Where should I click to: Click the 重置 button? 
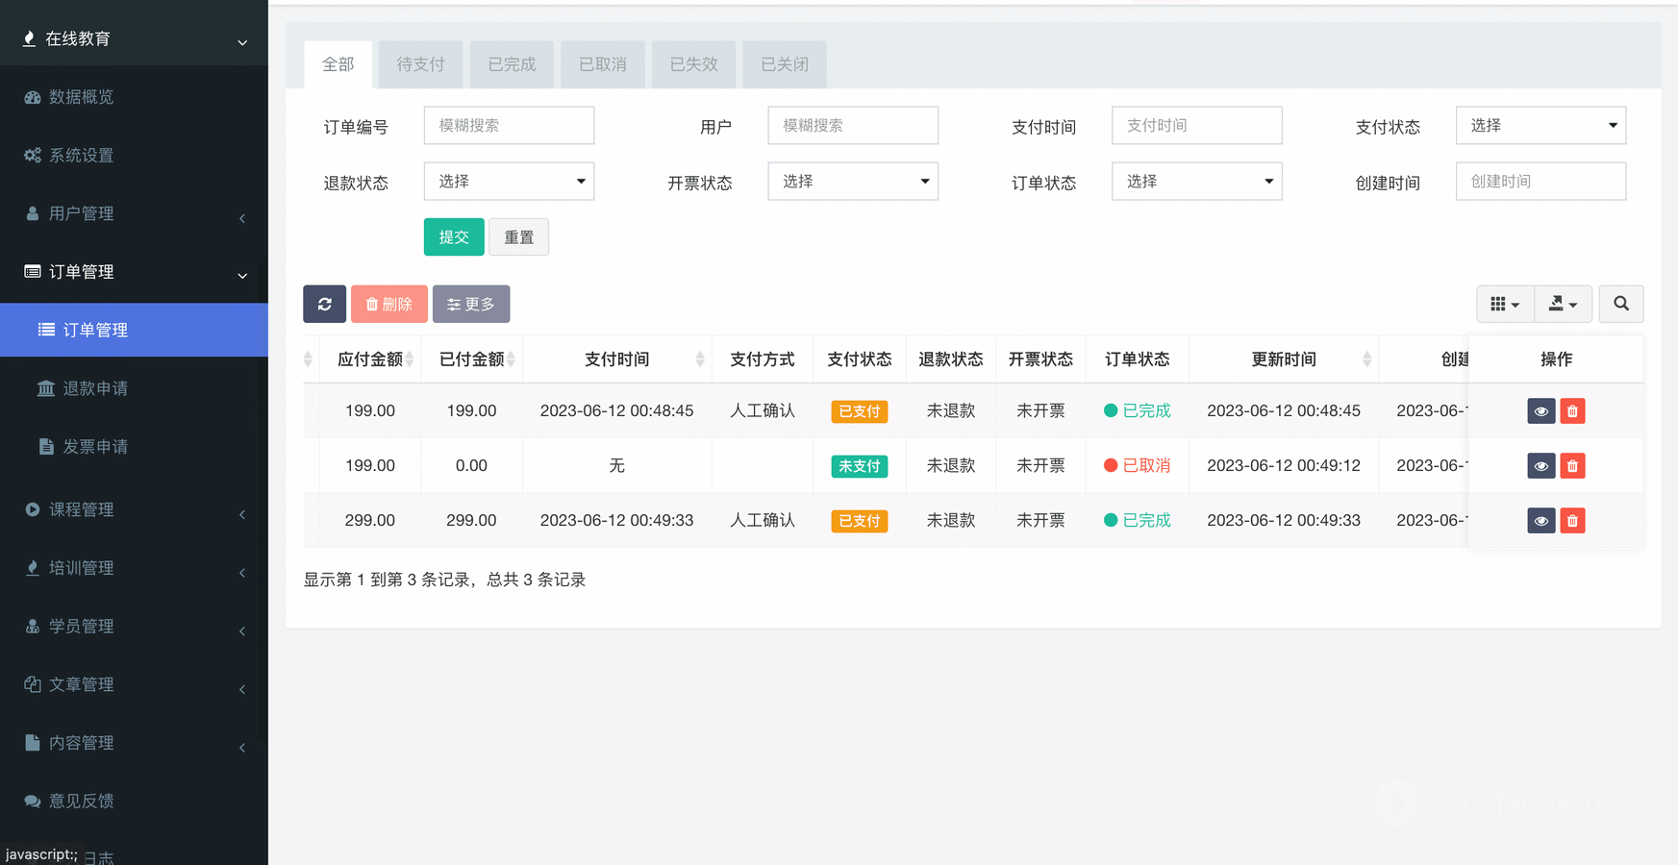pyautogui.click(x=518, y=237)
